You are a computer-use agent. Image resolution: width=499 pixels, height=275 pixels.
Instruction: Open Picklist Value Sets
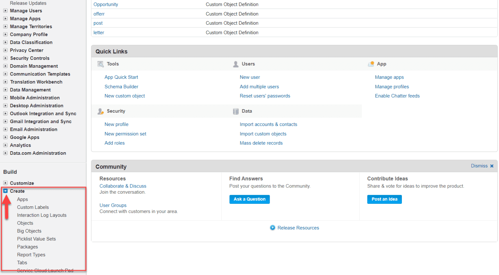click(36, 239)
